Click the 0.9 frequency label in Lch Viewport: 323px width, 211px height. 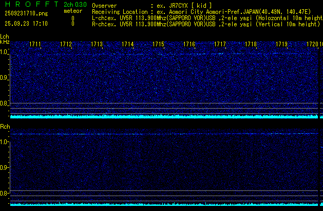coord(5,78)
